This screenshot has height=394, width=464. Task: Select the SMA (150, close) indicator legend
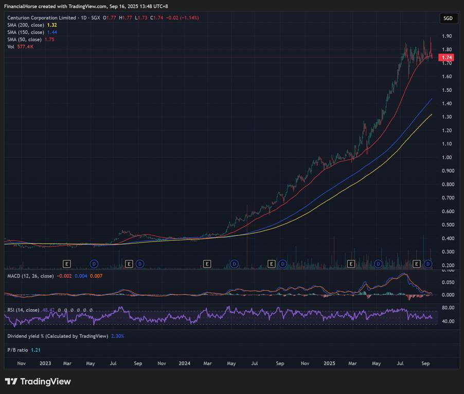[x=26, y=32]
